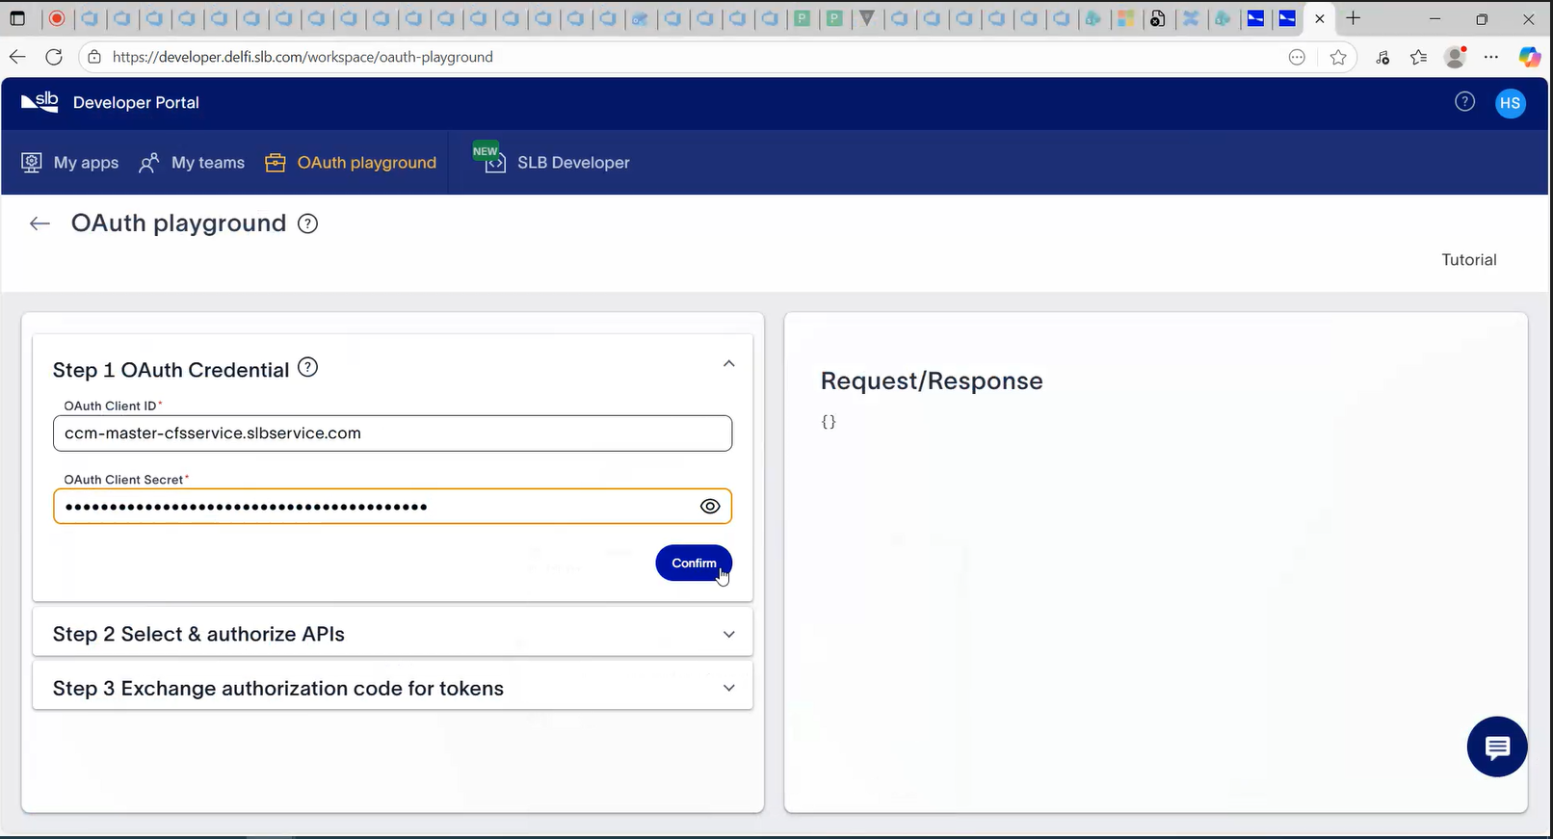Show the OAuth Client Secret with eye icon

tap(710, 507)
